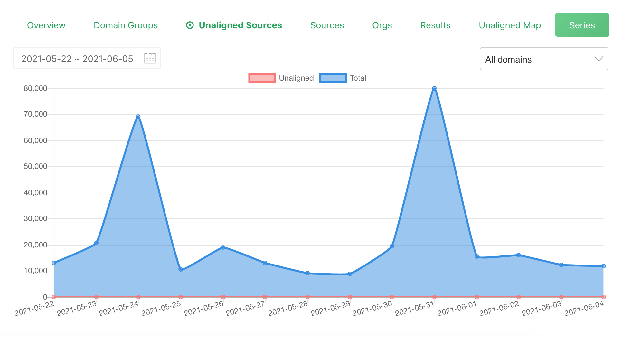Image resolution: width=622 pixels, height=337 pixels.
Task: Open the All domains selector
Action: click(x=544, y=59)
